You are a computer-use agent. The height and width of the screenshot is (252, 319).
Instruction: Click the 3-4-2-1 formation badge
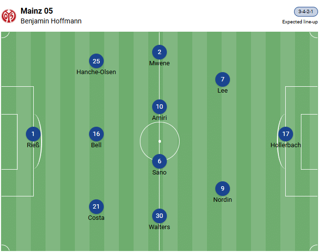[x=306, y=12]
